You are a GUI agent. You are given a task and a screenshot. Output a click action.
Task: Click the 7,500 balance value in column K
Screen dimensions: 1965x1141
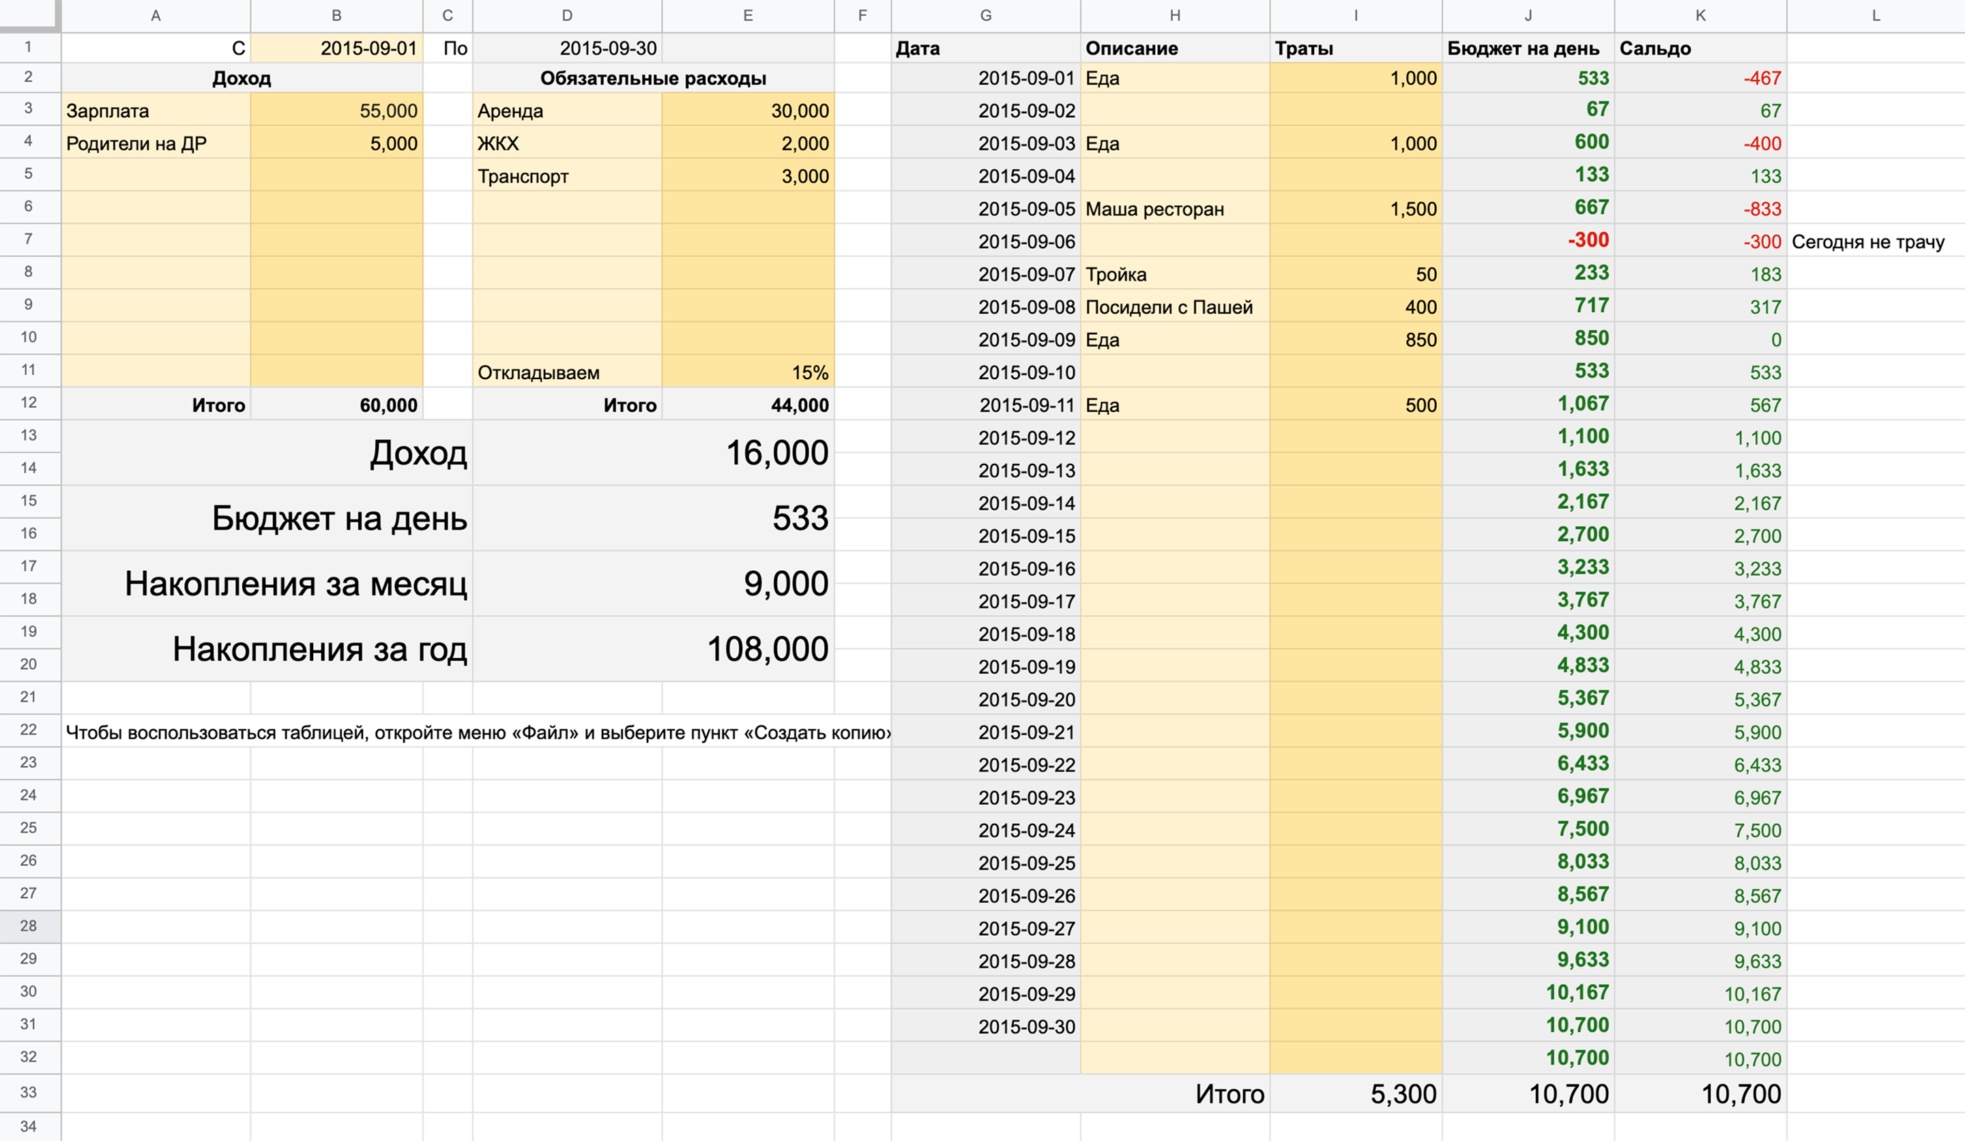(x=1701, y=831)
